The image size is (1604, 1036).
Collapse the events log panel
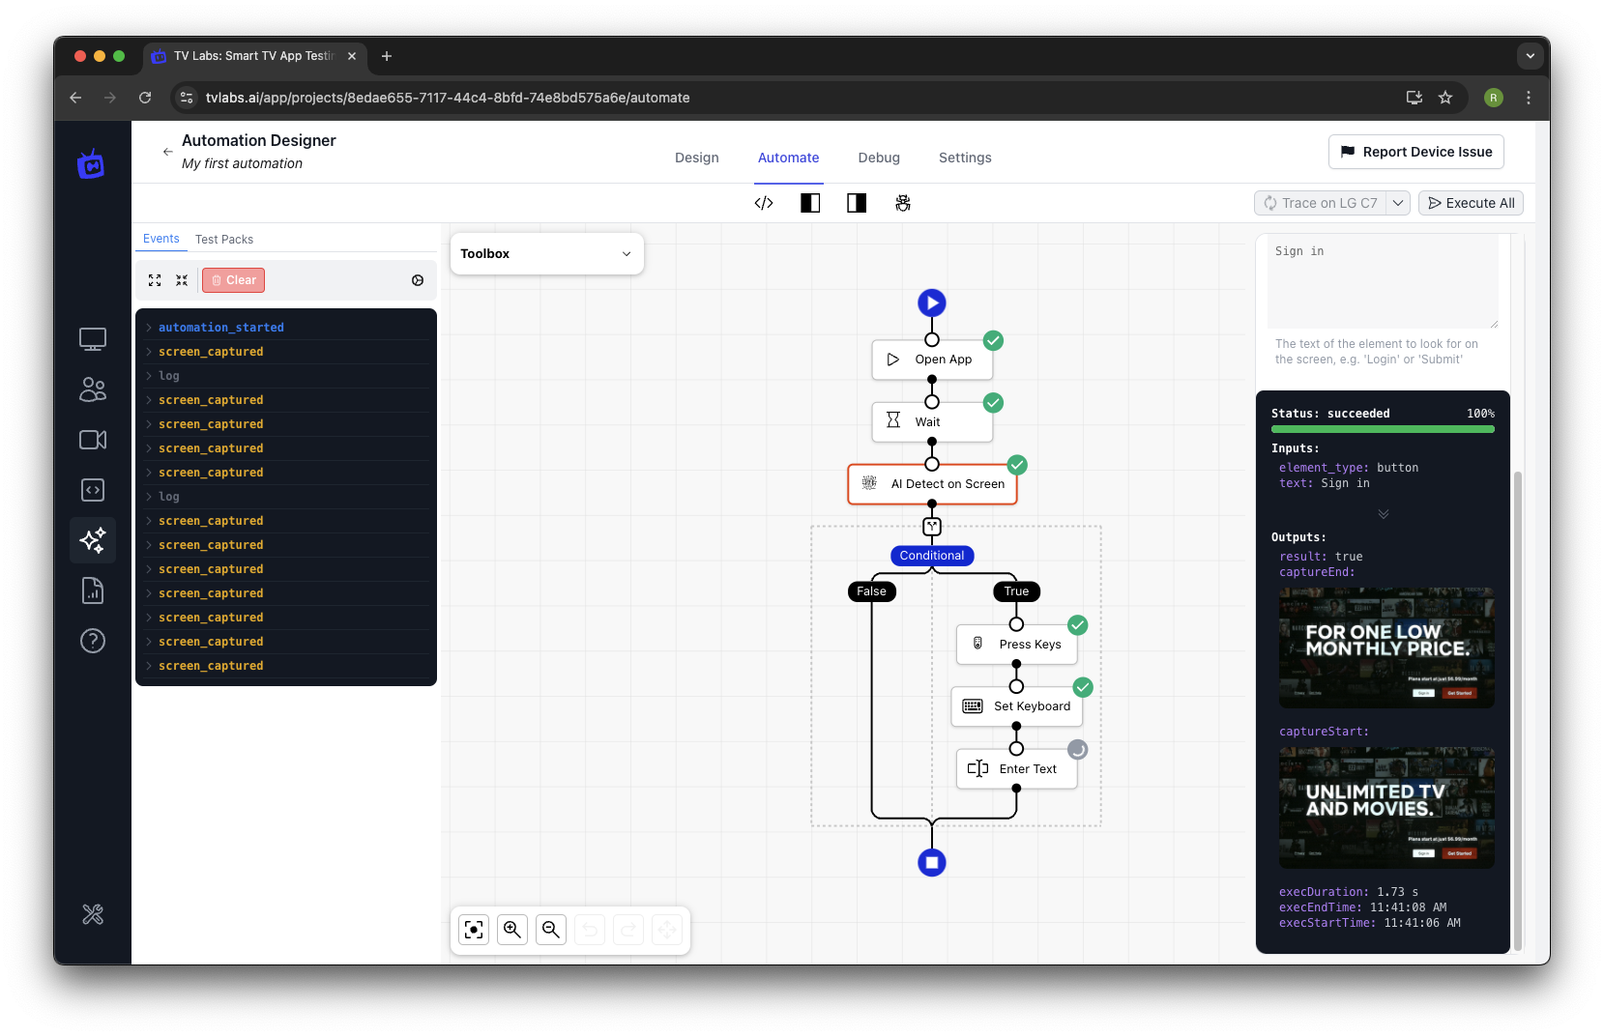point(182,280)
